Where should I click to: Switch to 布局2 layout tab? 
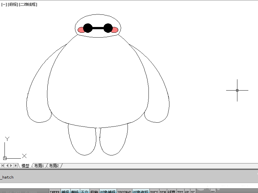click(x=54, y=166)
